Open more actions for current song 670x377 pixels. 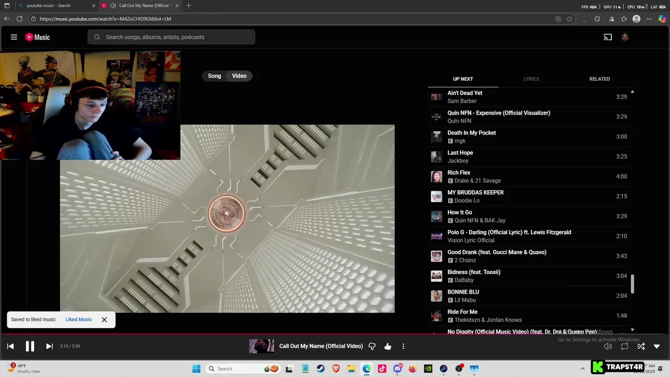(x=403, y=346)
